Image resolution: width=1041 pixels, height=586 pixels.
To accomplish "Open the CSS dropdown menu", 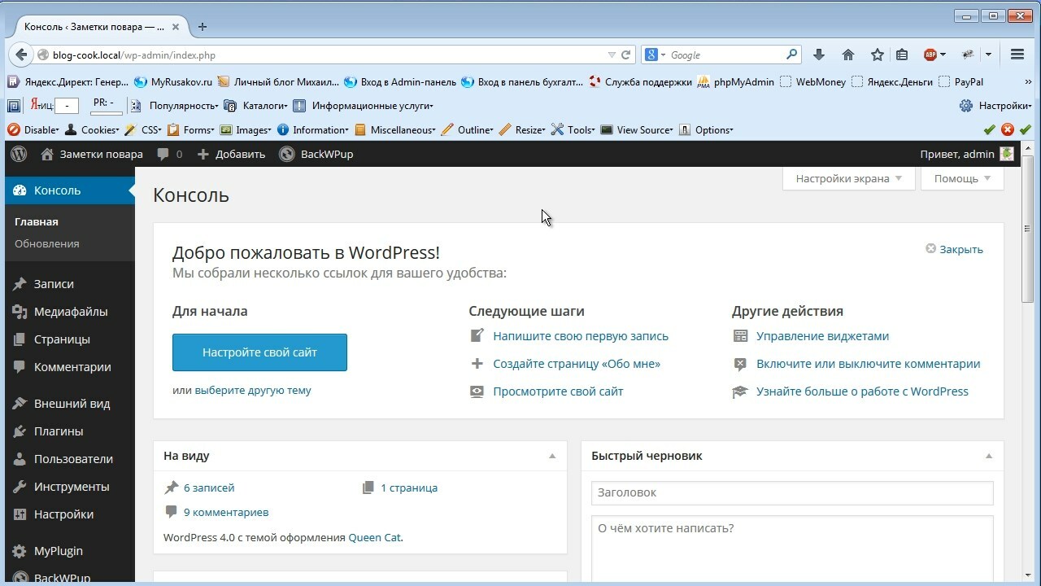I will (x=142, y=129).
